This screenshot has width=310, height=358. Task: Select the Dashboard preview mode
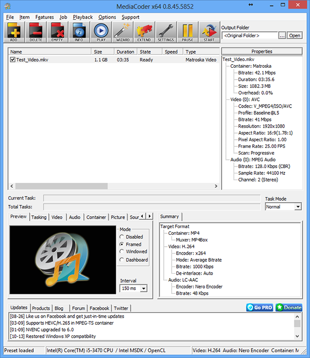(x=122, y=260)
